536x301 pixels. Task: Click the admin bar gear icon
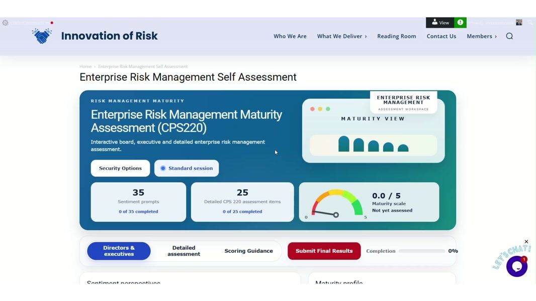[5, 23]
